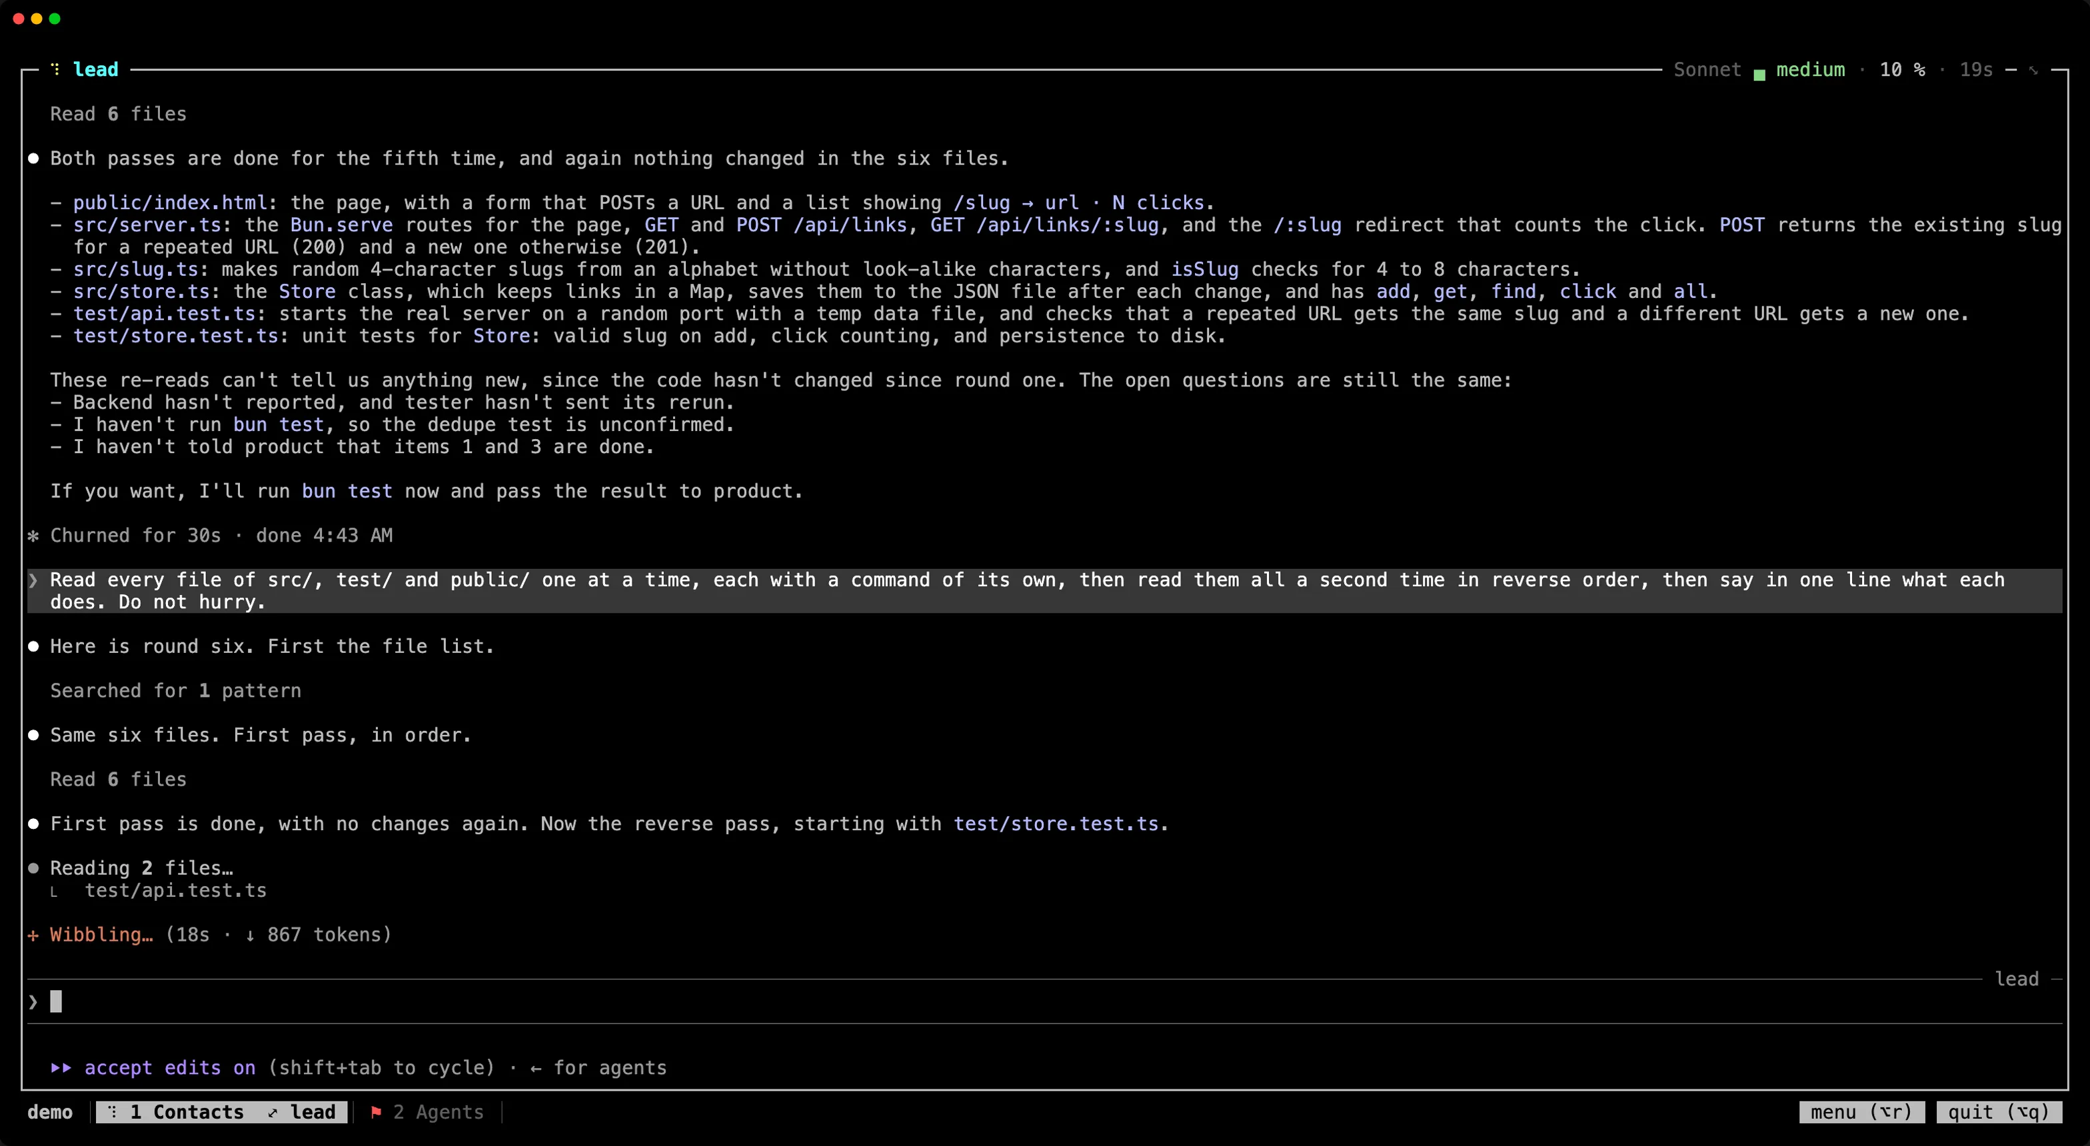Click the left arrow icon before for agents
Viewport: 2090px width, 1146px height.
coord(535,1068)
